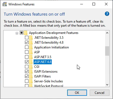The height and width of the screenshot is (99, 113).
Task: Dismiss the dialog with Cancel
Action: pyautogui.click(x=99, y=93)
